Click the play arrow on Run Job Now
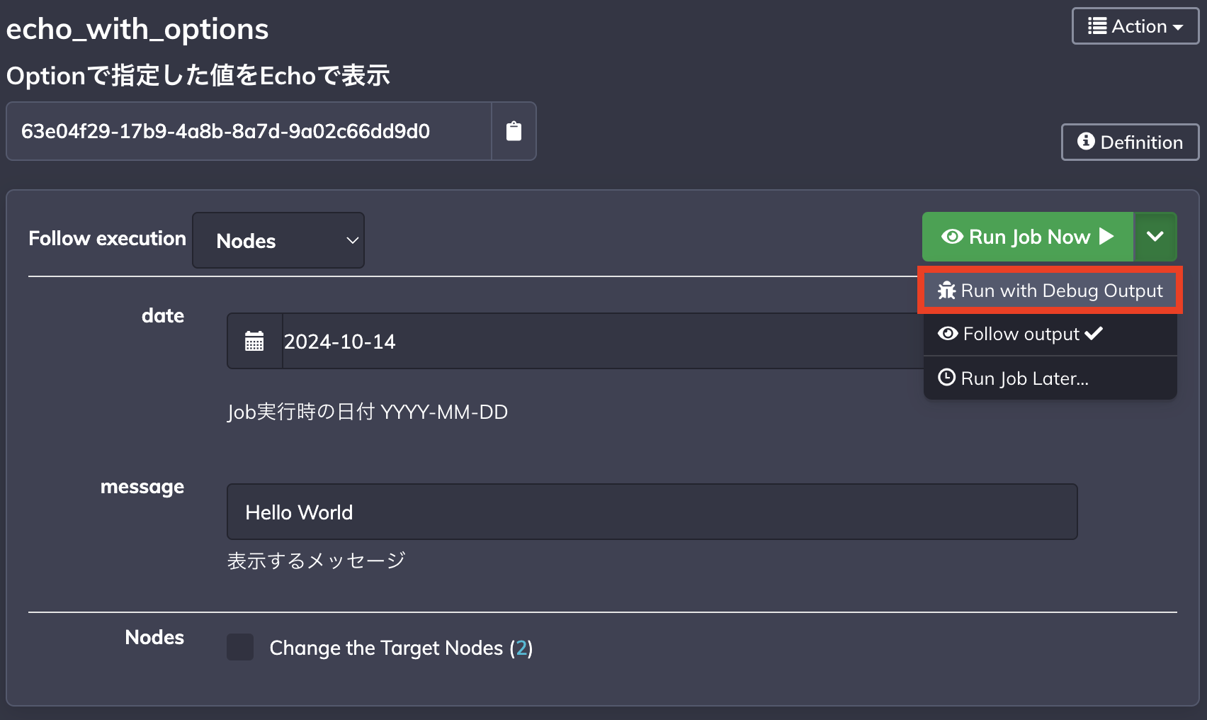Image resolution: width=1207 pixels, height=720 pixels. tap(1106, 237)
